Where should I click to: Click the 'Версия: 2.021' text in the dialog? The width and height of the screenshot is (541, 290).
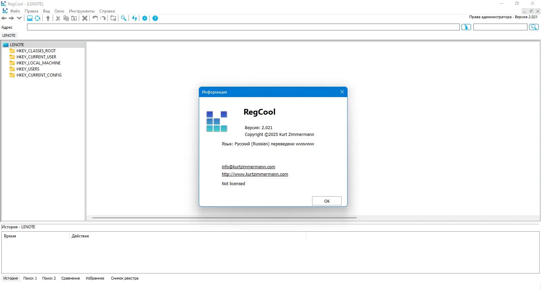(259, 127)
